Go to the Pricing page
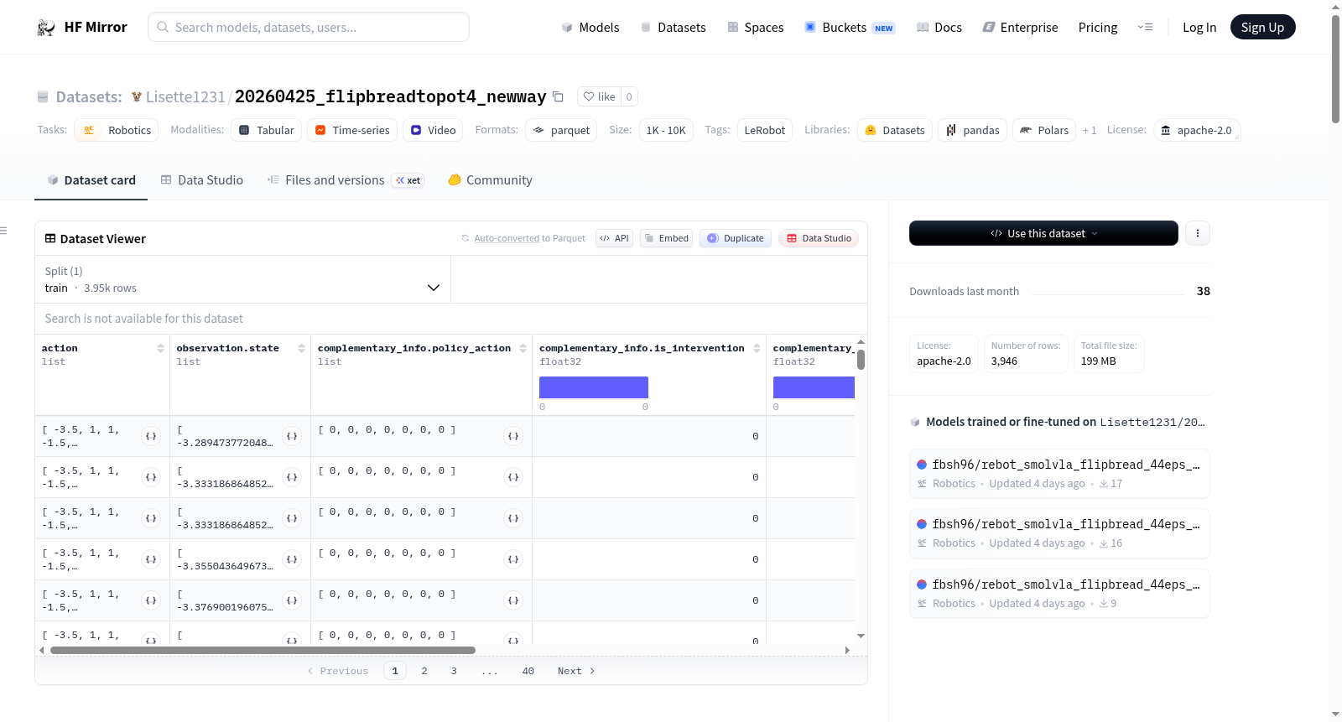Image resolution: width=1342 pixels, height=722 pixels. coord(1098,28)
